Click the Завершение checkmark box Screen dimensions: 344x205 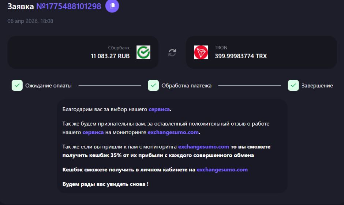tap(293, 85)
